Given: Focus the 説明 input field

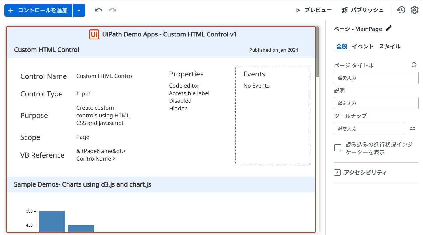Looking at the screenshot, I should point(376,103).
